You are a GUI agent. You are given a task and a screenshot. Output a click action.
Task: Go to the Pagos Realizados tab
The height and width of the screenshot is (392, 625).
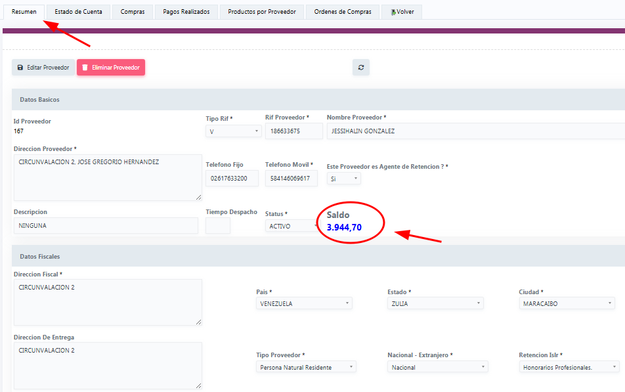(x=186, y=12)
